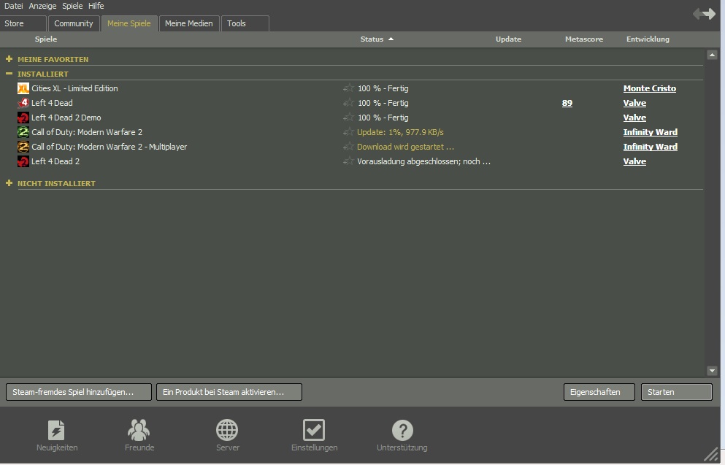
Task: Click the Modern Warfare 2 singleplayer icon
Action: pyautogui.click(x=23, y=132)
